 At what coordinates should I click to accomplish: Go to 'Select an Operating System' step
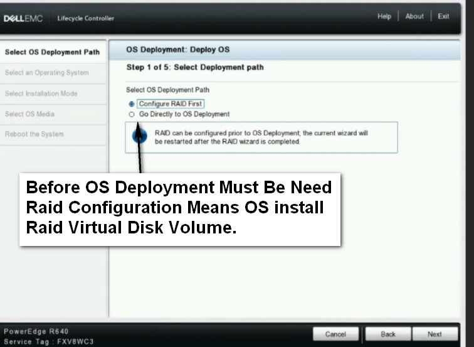click(x=47, y=73)
